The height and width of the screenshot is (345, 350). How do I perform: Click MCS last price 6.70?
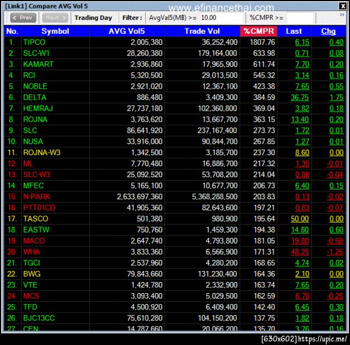tap(302, 296)
